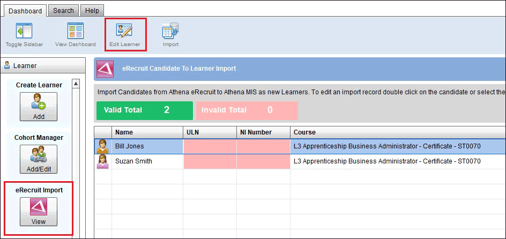The width and height of the screenshot is (506, 239).
Task: Switch to the Dashboard tab
Action: coord(25,11)
